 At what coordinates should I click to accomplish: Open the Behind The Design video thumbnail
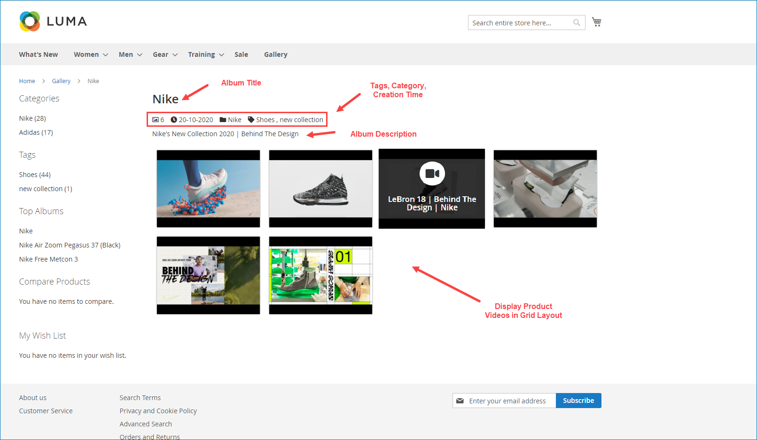coord(208,275)
